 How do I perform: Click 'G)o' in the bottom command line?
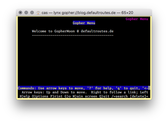(x=68, y=96)
